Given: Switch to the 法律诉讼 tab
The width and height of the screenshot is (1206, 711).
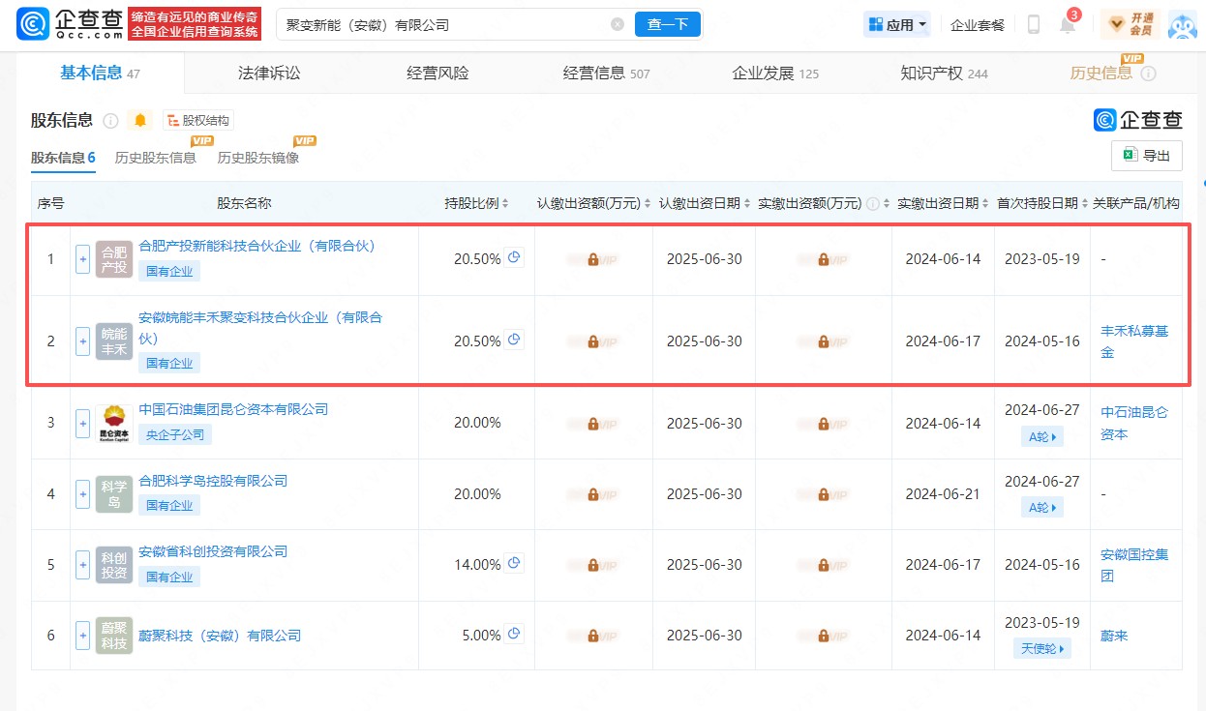Looking at the screenshot, I should coord(269,74).
